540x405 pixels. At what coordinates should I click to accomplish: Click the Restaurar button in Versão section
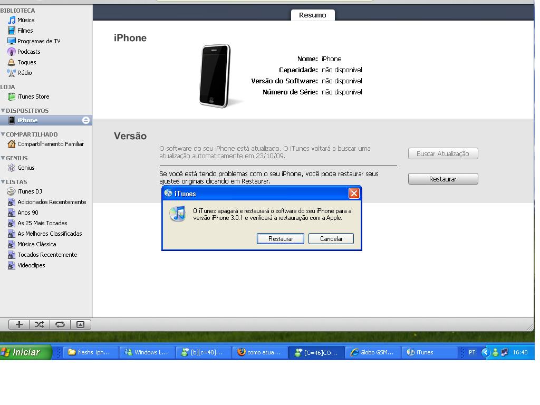click(x=443, y=179)
